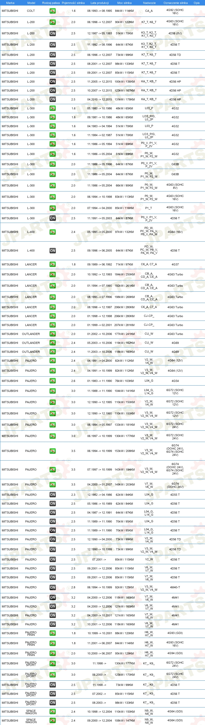Image resolution: width=205 pixels, height=725 pixels.
Task: Click the PB icon for PAJERO 133kW / 181KM
Action: (x=53, y=425)
